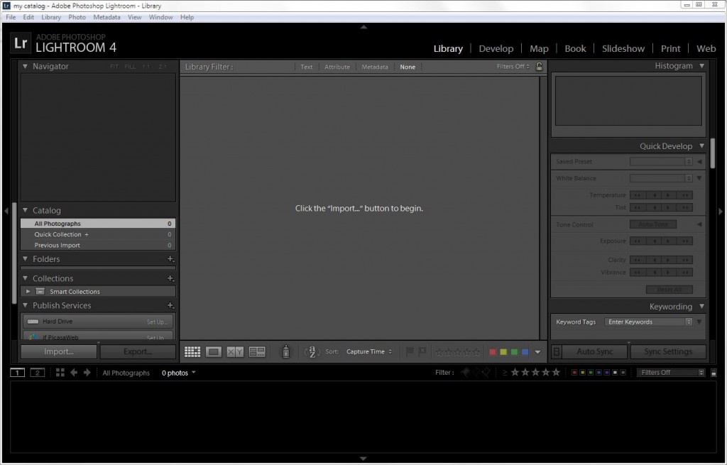Switch to Loupe view in toolbar
Viewport: 727px width, 465px height.
(x=213, y=352)
